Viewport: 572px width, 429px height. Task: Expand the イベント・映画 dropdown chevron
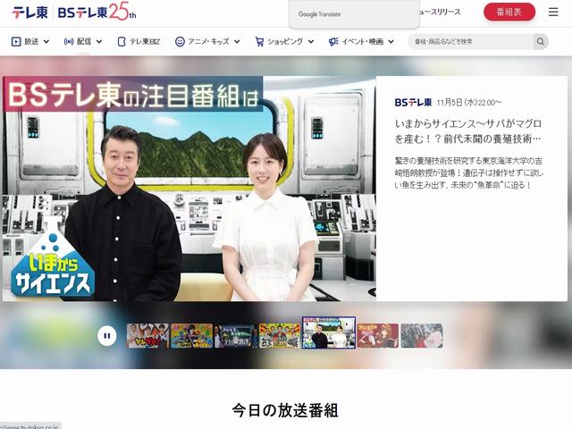pyautogui.click(x=391, y=42)
